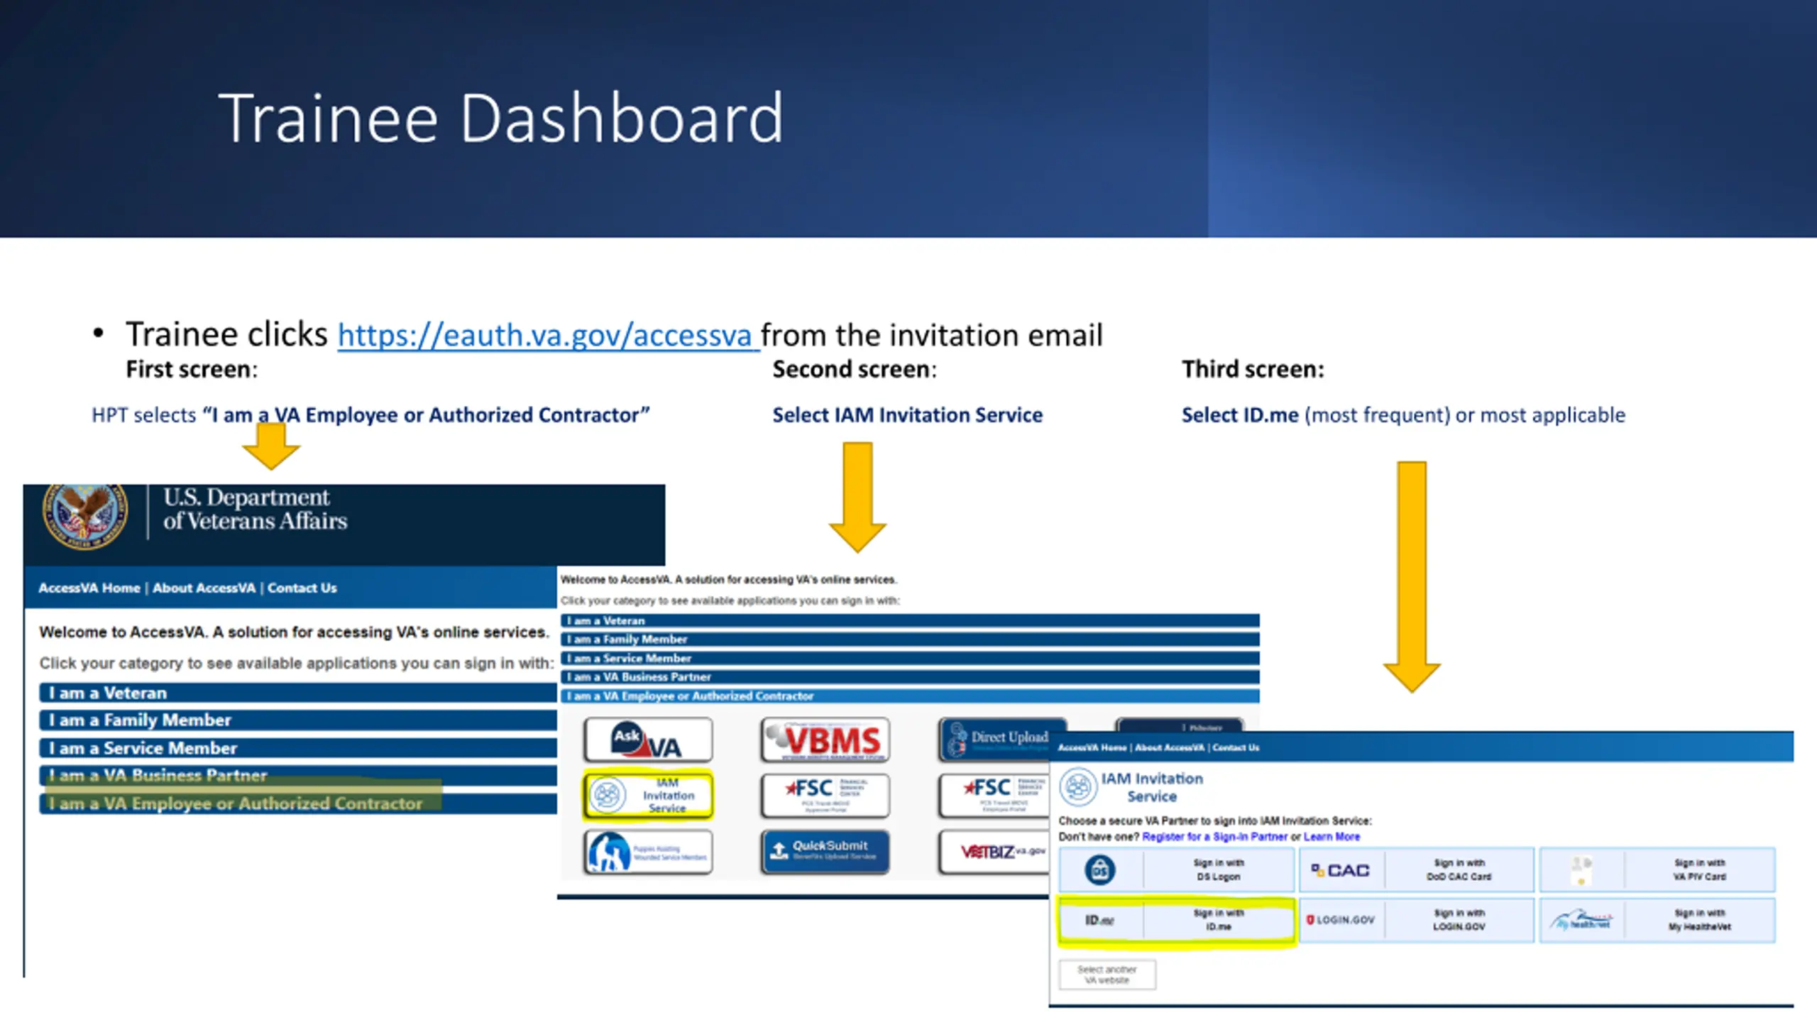The width and height of the screenshot is (1817, 1022).
Task: Expand highlighted VA Employee or Authorized Contractor row
Action: tap(298, 803)
